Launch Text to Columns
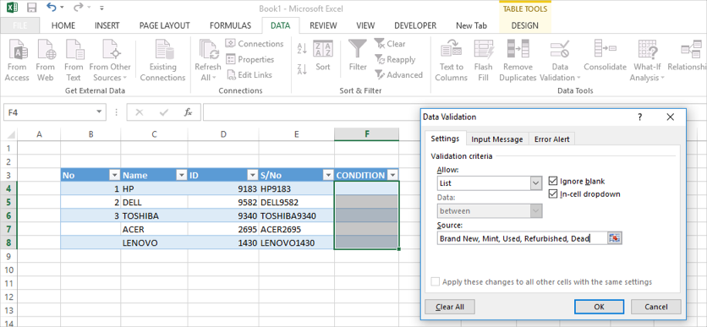This screenshot has height=327, width=707. coord(452,60)
